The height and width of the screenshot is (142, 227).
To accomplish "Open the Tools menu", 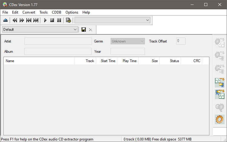I will (43, 12).
